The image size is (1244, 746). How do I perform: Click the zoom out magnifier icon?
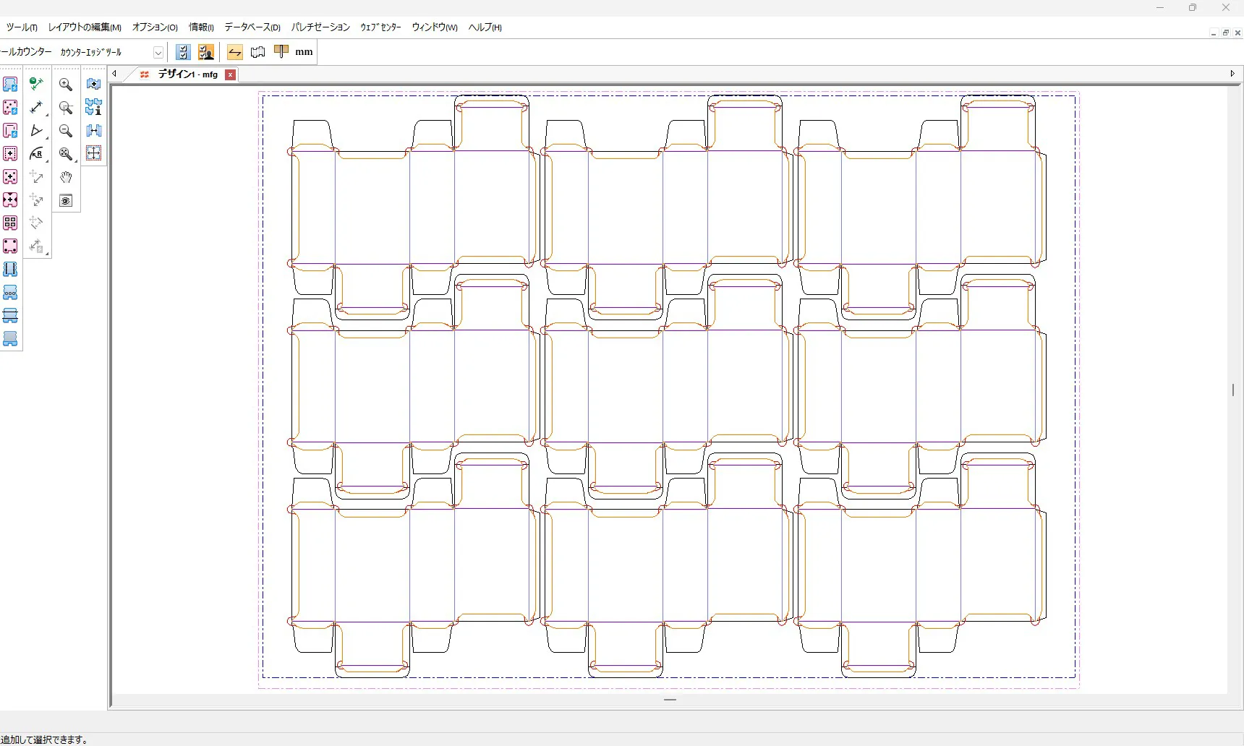[x=66, y=131]
